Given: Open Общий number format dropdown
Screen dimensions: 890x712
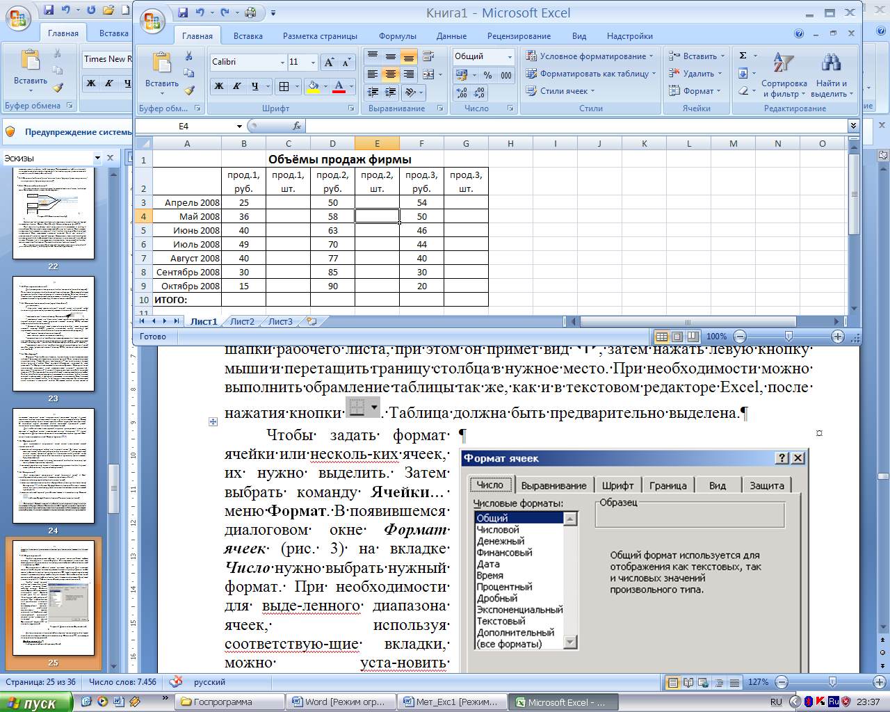Looking at the screenshot, I should click(x=510, y=56).
